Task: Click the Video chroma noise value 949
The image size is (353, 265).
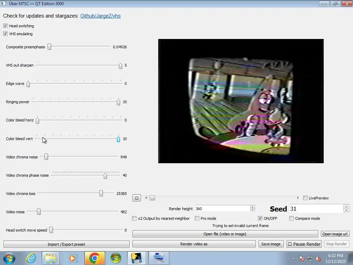Action: click(124, 157)
